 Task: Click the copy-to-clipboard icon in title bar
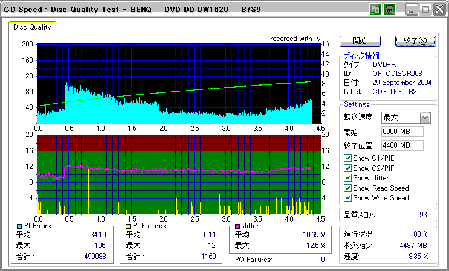[375, 10]
